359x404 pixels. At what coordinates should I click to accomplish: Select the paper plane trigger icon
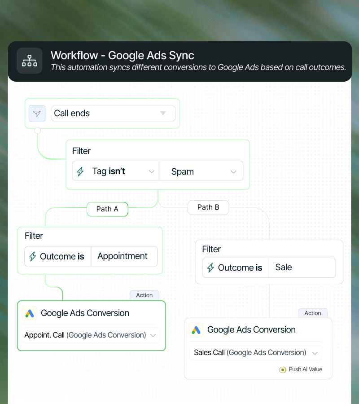tap(37, 113)
